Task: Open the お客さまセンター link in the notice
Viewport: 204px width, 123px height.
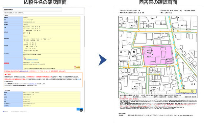Action: [x=32, y=84]
